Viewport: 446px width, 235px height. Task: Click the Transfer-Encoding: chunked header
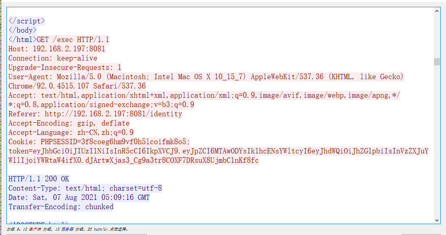(61, 207)
